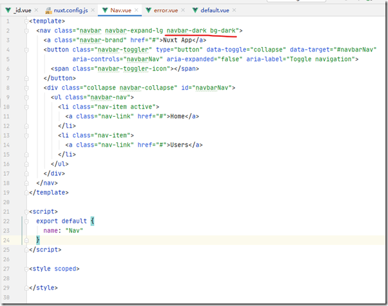Image resolution: width=388 pixels, height=306 pixels.
Task: Click the id="navbarNav" attribute
Action: tap(206, 88)
